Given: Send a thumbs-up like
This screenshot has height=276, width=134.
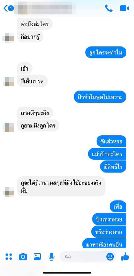Looking at the screenshot, I should 125,257.
